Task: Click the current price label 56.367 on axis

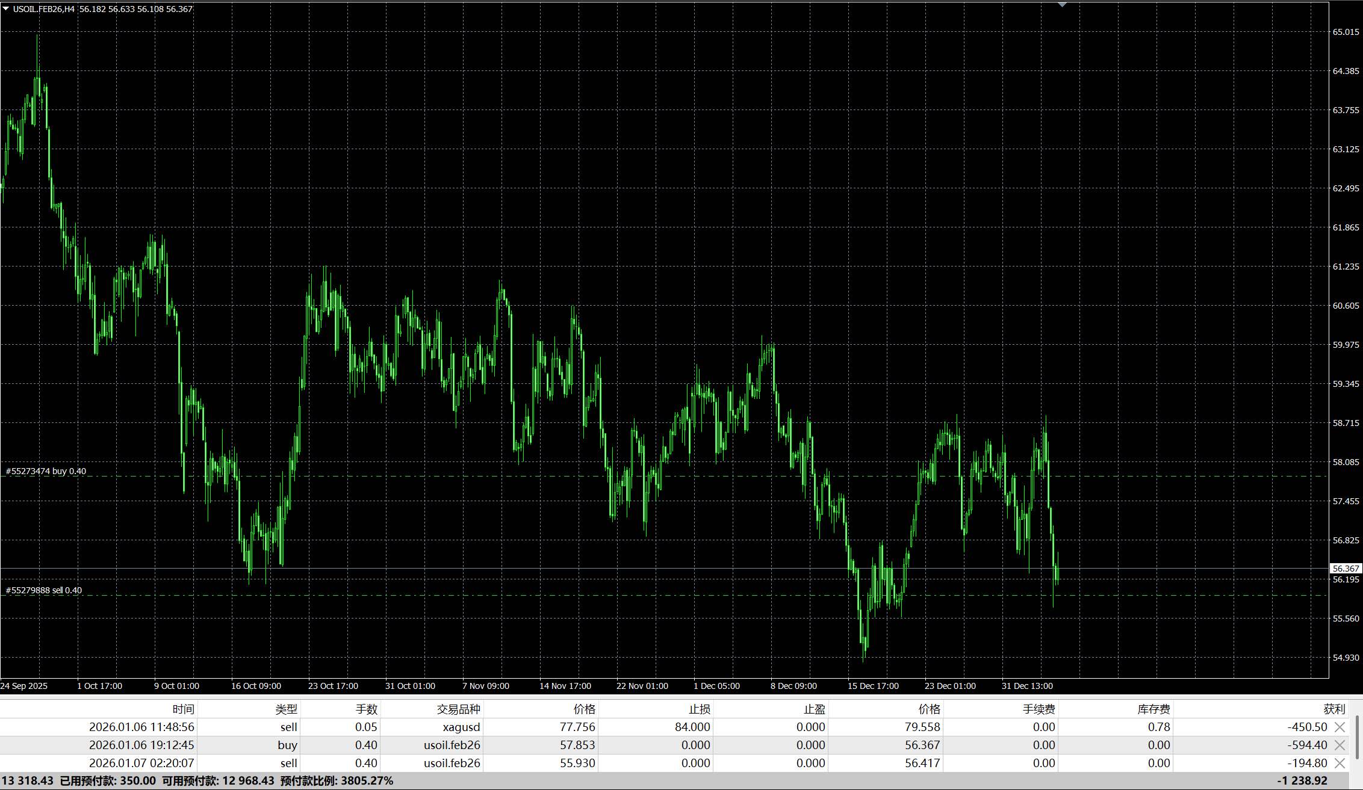Action: tap(1345, 569)
